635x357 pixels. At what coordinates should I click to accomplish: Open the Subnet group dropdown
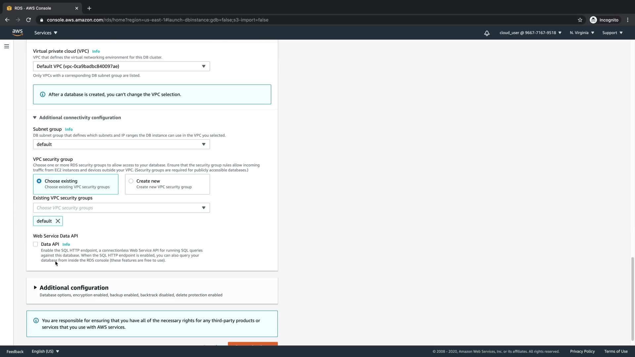point(121,144)
